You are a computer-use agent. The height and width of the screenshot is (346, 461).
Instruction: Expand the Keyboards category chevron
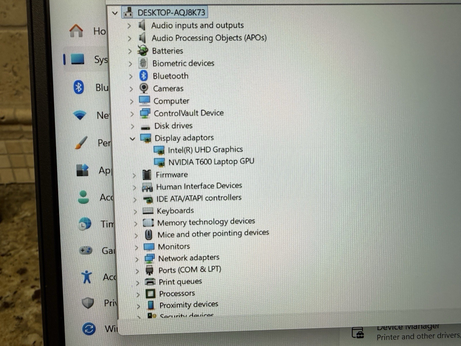click(135, 212)
